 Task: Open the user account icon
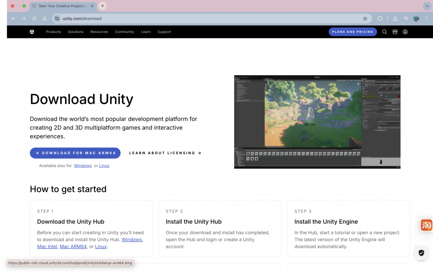pos(405,32)
